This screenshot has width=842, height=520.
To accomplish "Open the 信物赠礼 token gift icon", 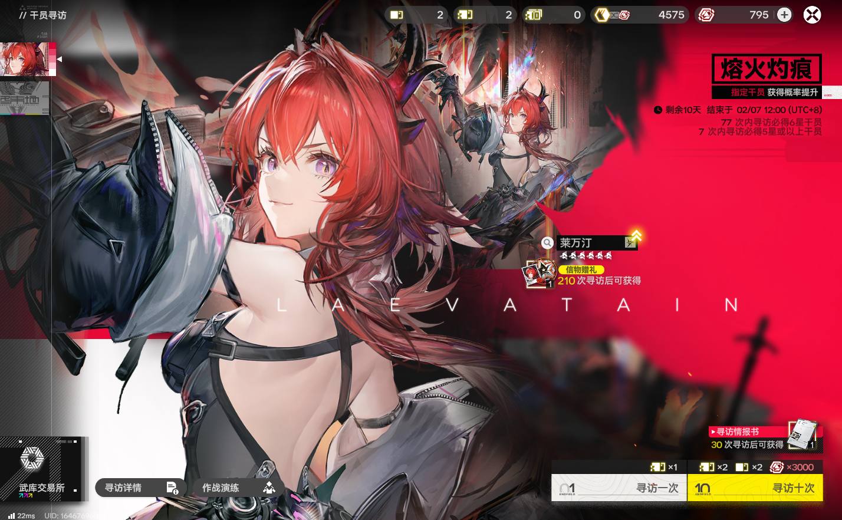I will point(538,274).
